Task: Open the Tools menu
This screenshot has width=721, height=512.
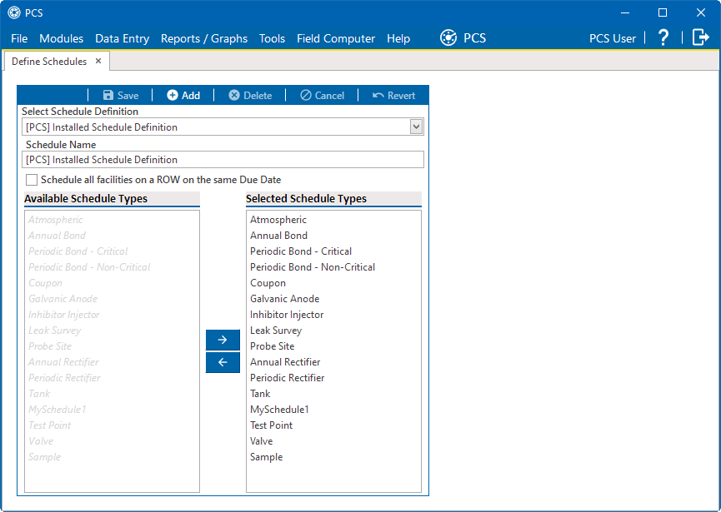Action: click(x=273, y=38)
